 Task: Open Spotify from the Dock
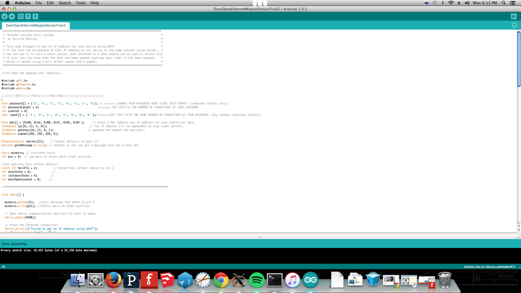click(257, 280)
